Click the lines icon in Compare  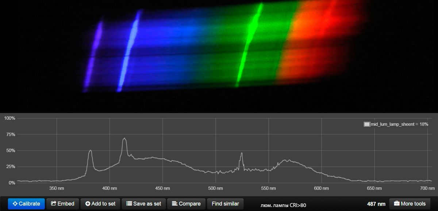[x=175, y=204]
